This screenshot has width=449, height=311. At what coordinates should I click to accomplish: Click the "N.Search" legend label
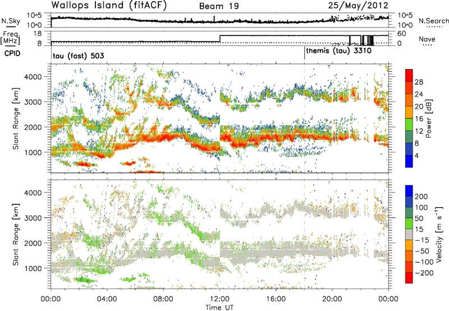pos(434,21)
